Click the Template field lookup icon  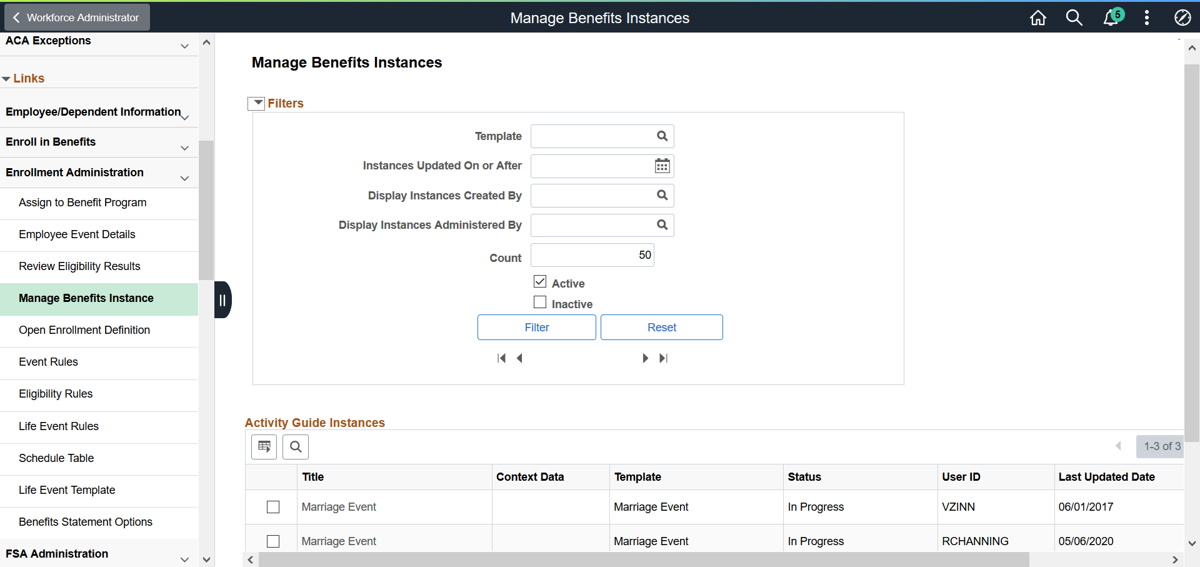tap(662, 136)
